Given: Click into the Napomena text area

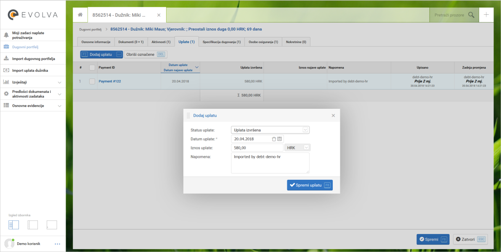Looking at the screenshot, I should (x=270, y=163).
